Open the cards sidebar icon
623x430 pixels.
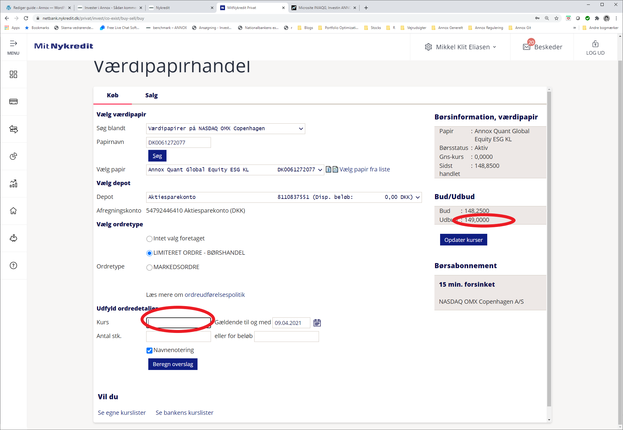coord(13,102)
